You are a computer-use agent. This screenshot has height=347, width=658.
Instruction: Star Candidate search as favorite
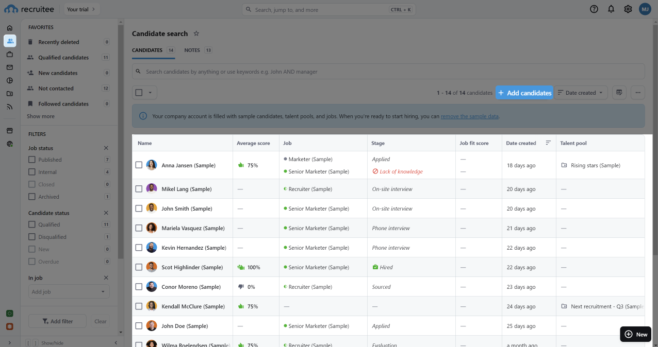tap(196, 33)
